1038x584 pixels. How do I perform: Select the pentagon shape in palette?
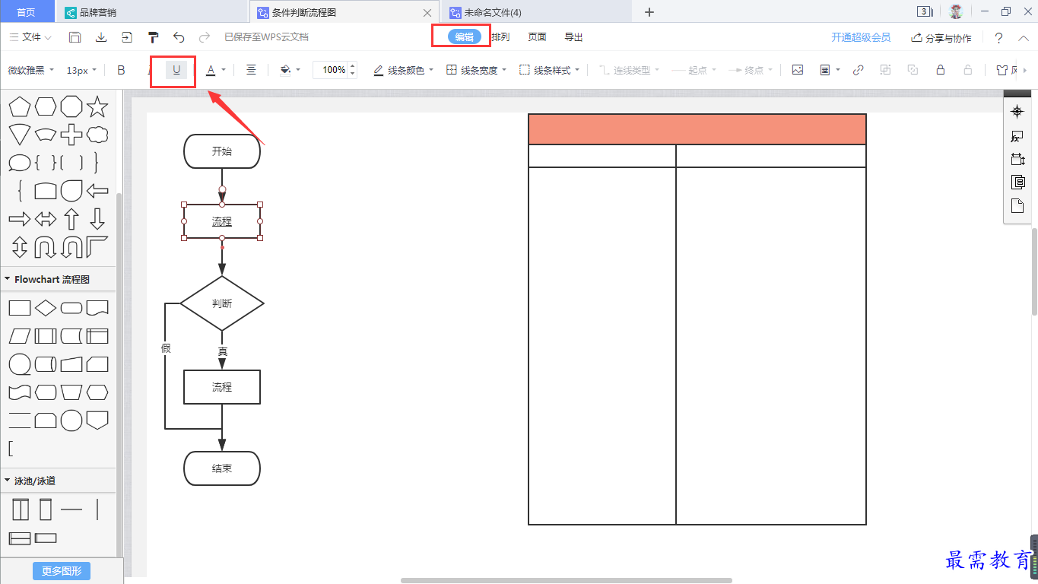(19, 106)
